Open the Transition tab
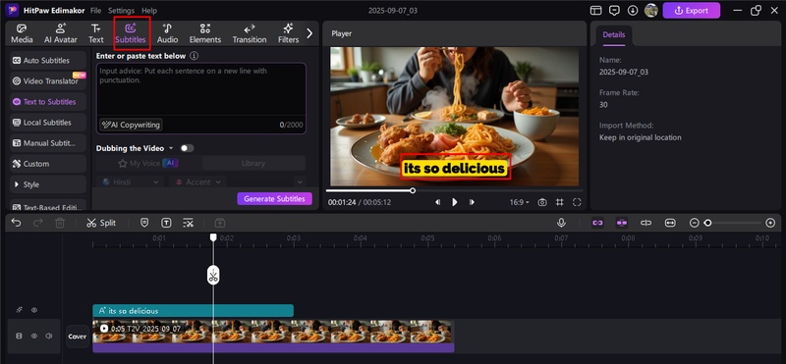 pos(250,33)
